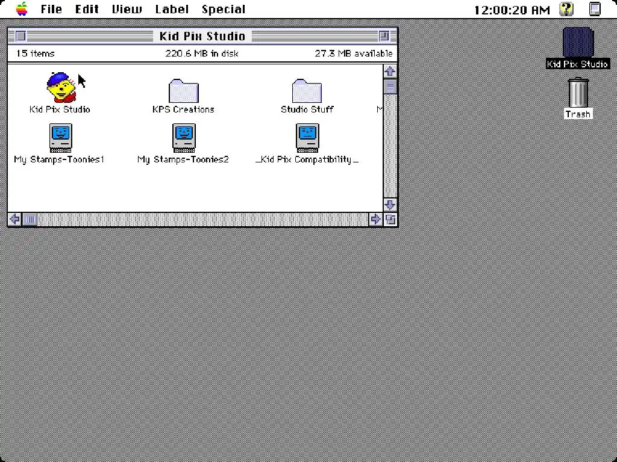This screenshot has width=617, height=462.
Task: Open the Help balloon menu icon
Action: point(566,8)
